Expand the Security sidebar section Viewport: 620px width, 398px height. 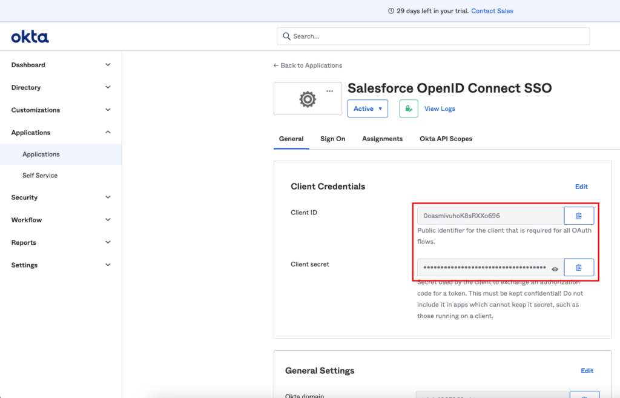pyautogui.click(x=61, y=197)
